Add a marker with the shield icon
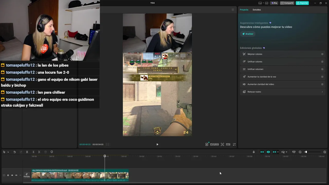Image resolution: width=329 pixels, height=185 pixels. [x=52, y=152]
